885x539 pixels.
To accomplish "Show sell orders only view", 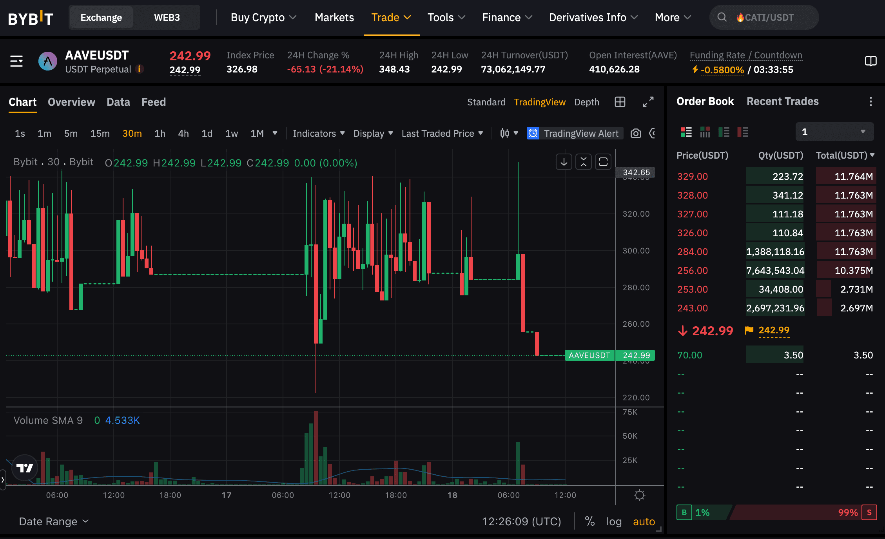I will tap(743, 132).
